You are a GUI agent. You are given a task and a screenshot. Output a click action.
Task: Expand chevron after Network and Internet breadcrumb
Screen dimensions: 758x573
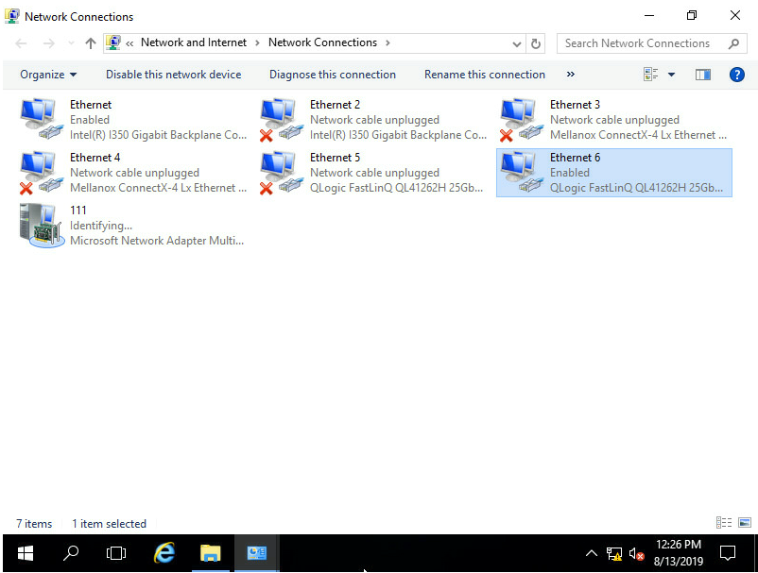point(257,43)
